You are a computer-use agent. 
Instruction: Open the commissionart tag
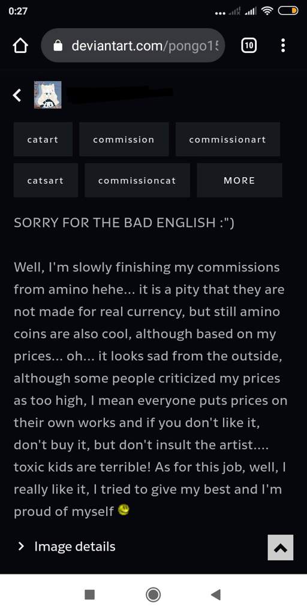(x=227, y=139)
